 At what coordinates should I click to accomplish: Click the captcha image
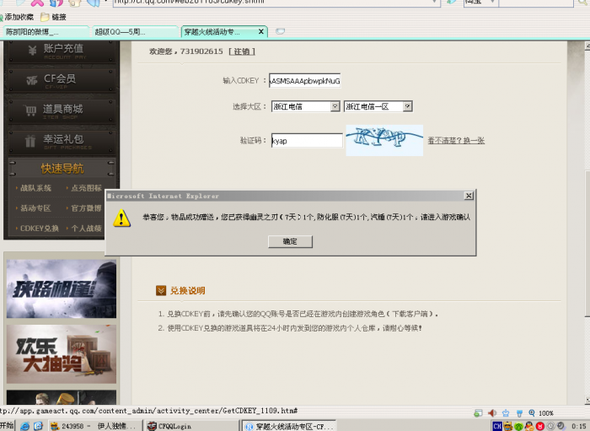[384, 140]
